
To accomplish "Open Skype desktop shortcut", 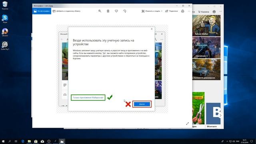I will point(5,19).
